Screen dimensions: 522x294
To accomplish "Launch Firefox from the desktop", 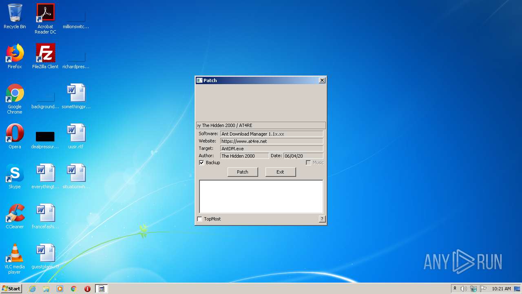I will coord(15,57).
